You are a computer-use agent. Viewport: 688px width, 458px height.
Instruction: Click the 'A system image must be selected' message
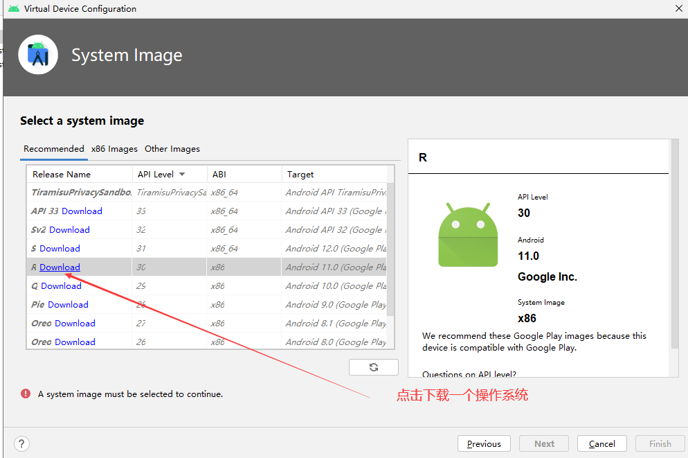coord(130,394)
